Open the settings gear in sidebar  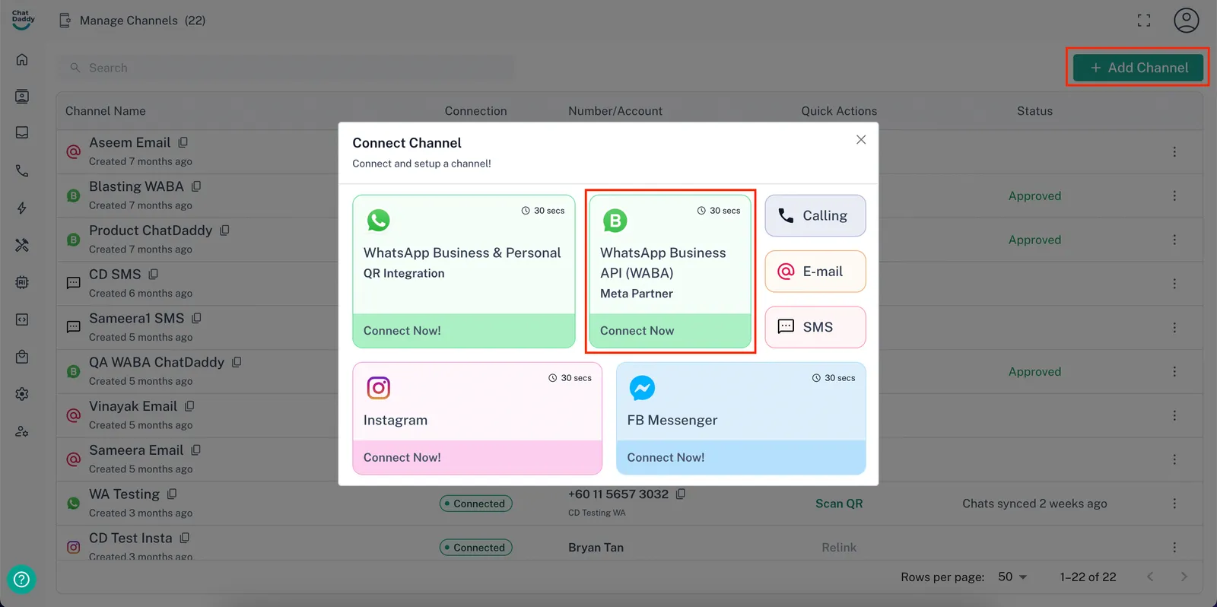coord(22,394)
